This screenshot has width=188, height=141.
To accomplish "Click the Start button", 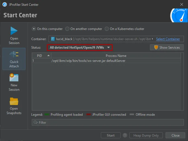I will 111,135.
